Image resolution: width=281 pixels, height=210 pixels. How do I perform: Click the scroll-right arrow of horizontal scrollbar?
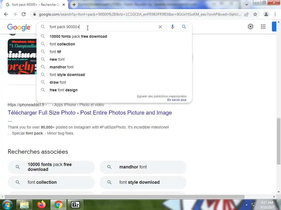tap(274, 197)
